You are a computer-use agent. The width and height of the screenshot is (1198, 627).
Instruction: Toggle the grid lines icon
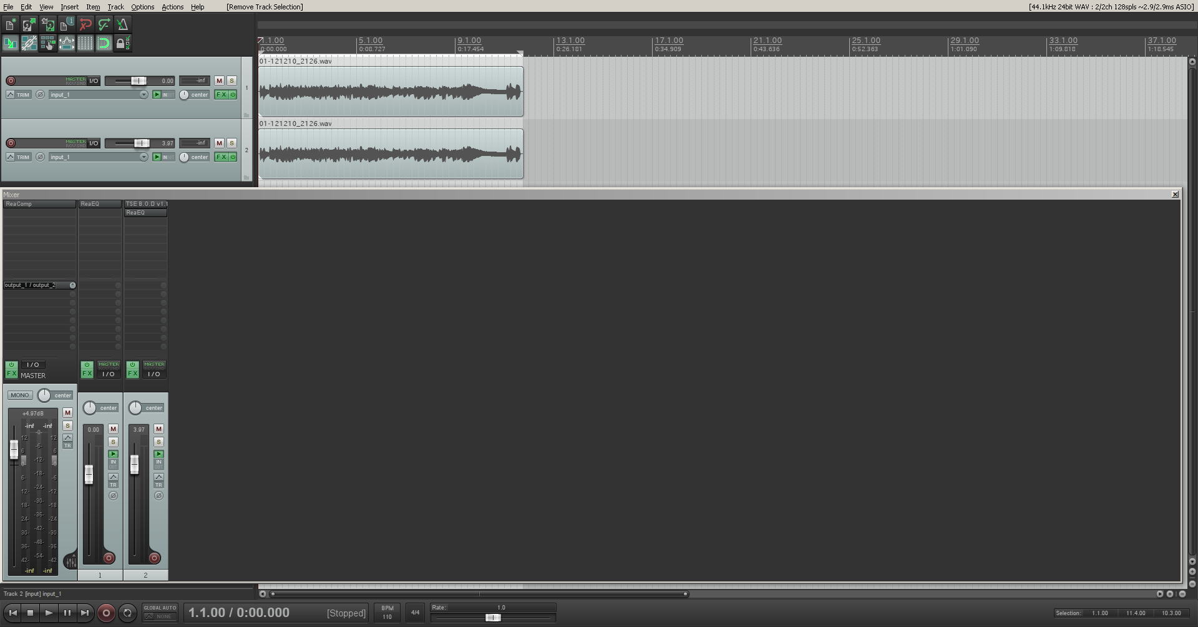coord(85,43)
